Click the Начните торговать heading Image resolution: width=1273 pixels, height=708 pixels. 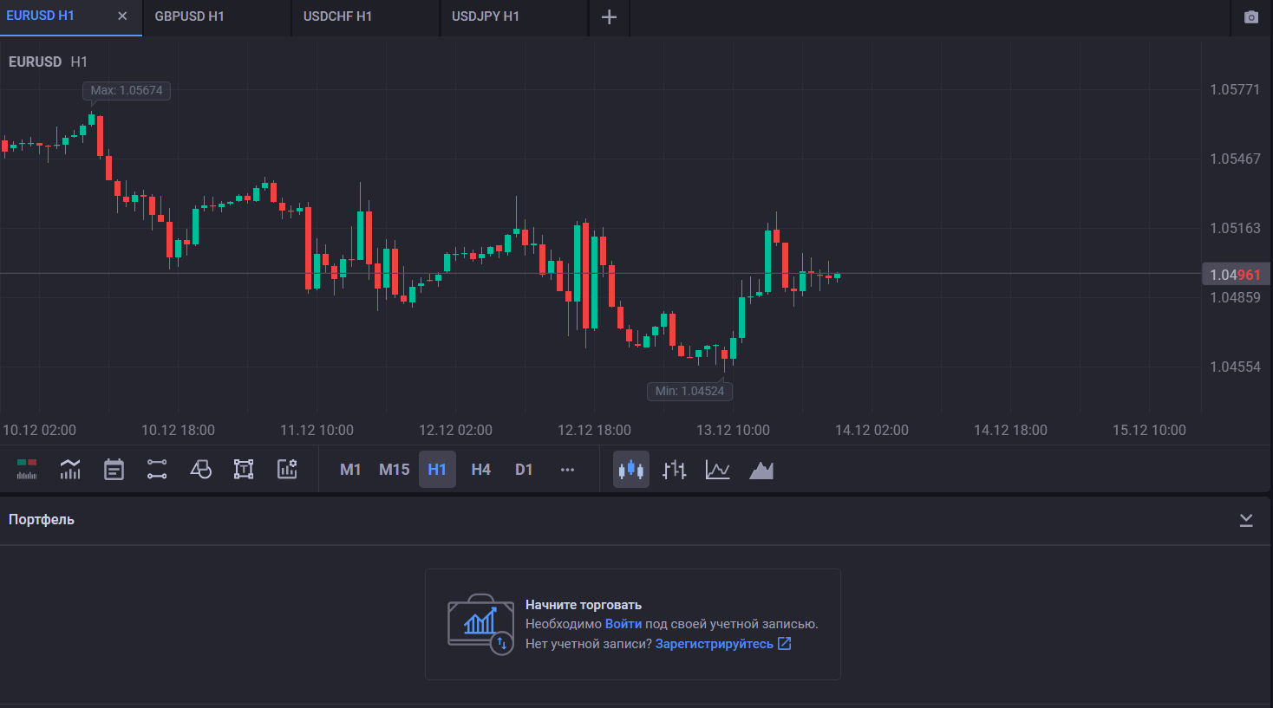click(584, 605)
